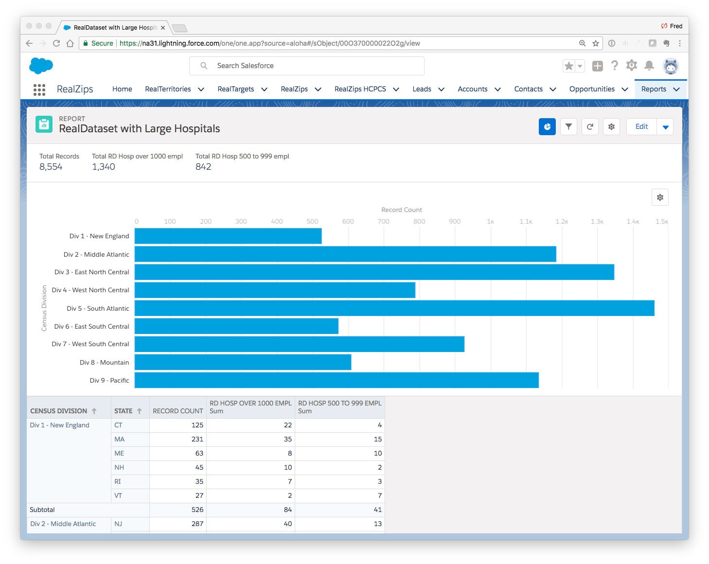
Task: Open the App Launcher grid
Action: pos(39,89)
